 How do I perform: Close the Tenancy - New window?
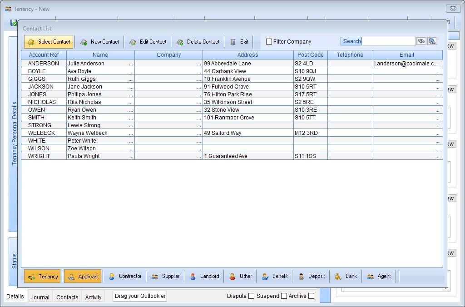(453, 9)
